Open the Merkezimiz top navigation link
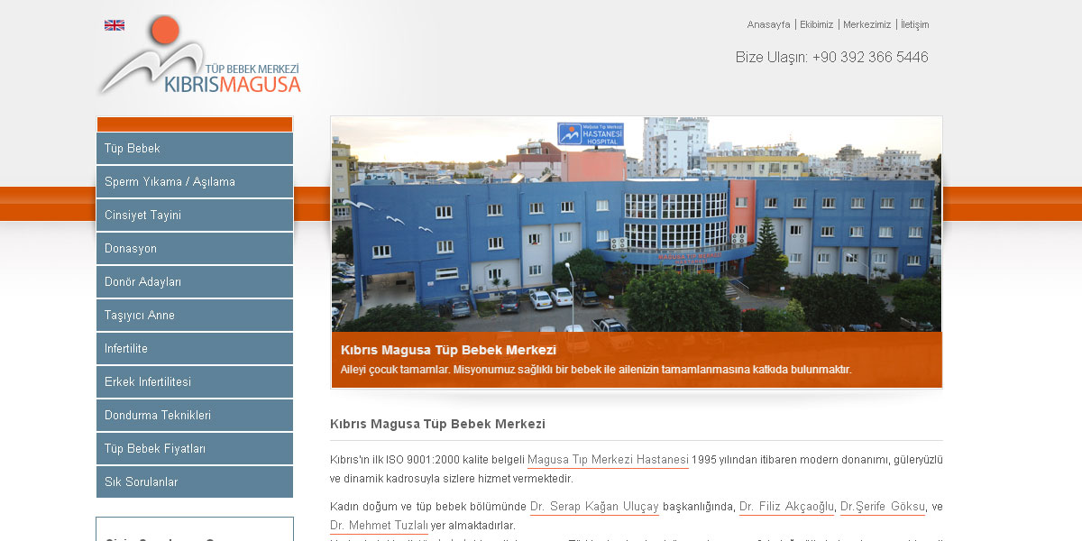1082x541 pixels. (x=867, y=24)
